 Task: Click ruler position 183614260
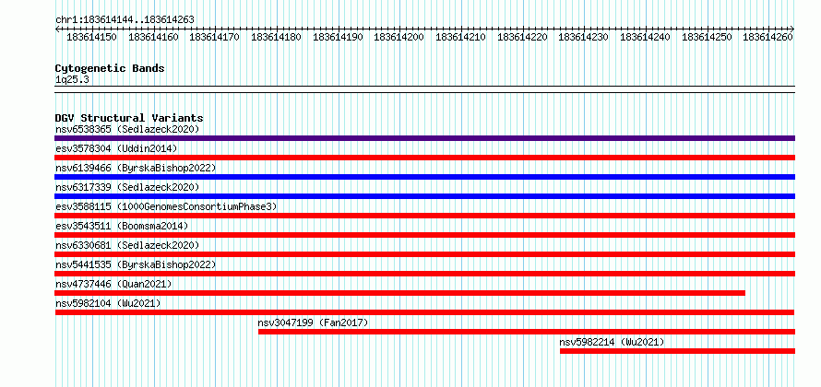coord(768,37)
